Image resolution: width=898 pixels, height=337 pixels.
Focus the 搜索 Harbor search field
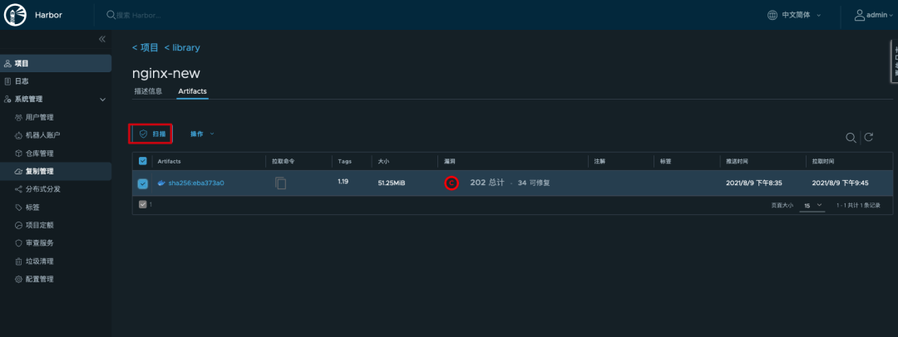coord(139,16)
